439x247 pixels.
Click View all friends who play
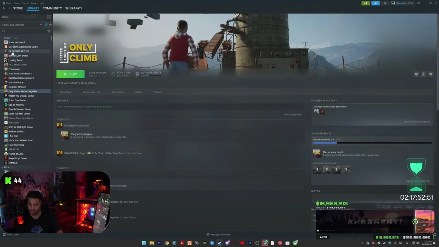pyautogui.click(x=417, y=121)
